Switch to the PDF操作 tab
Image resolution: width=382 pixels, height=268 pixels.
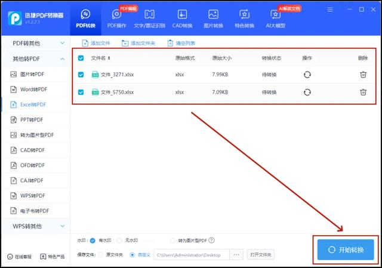click(x=117, y=19)
